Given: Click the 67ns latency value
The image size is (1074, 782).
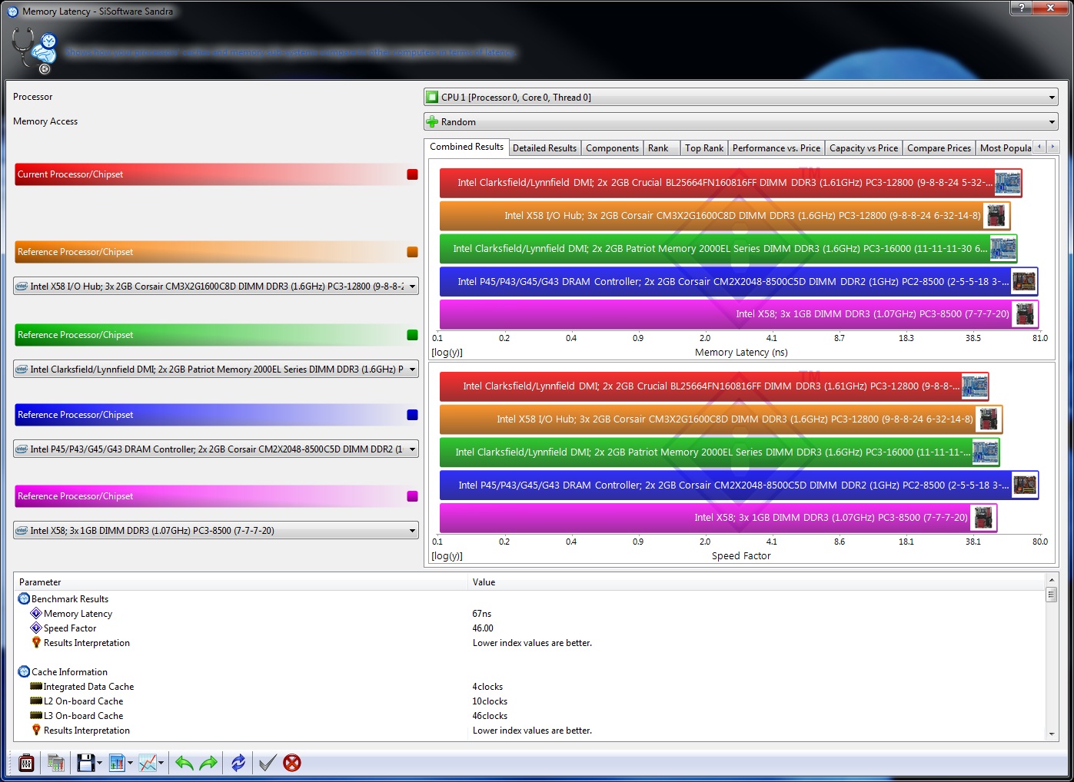Looking at the screenshot, I should 482,614.
